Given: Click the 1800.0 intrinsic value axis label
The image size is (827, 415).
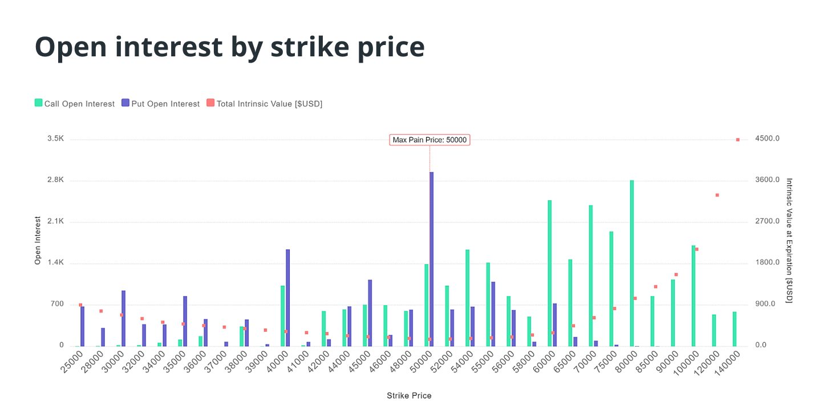Looking at the screenshot, I should (767, 263).
